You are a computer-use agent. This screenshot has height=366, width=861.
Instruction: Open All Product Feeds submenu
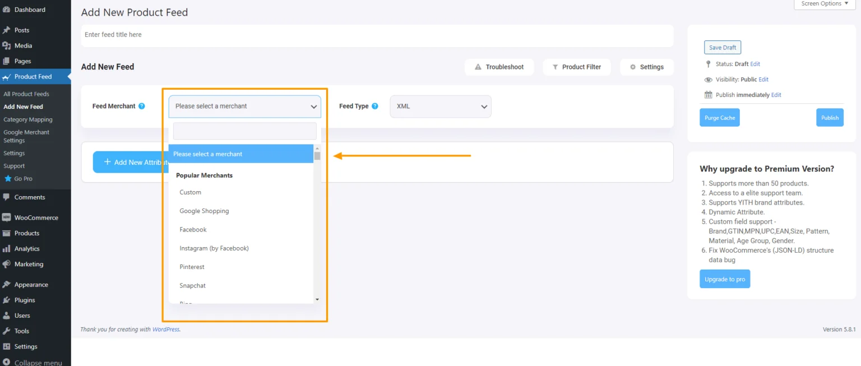pyautogui.click(x=26, y=94)
